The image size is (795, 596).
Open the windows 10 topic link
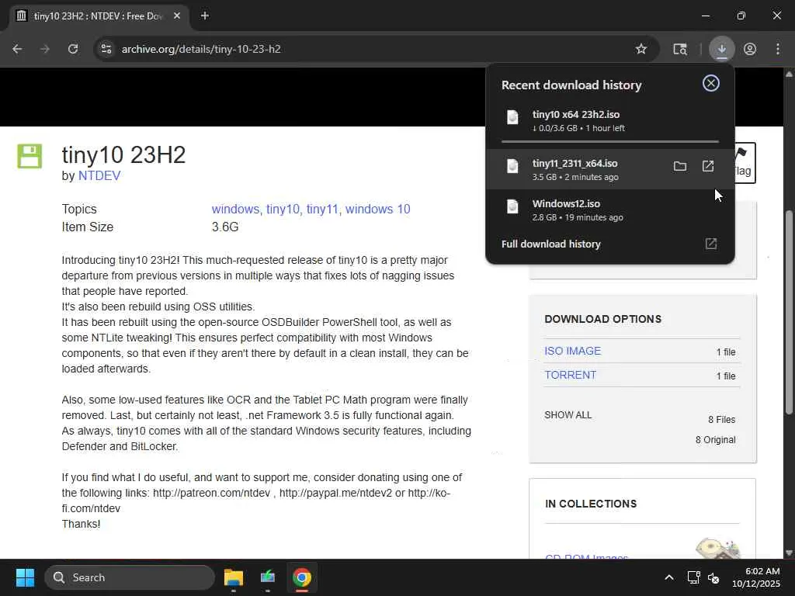tap(378, 209)
